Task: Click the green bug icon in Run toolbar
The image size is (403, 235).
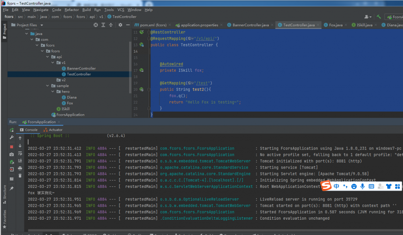Action: tap(11, 162)
